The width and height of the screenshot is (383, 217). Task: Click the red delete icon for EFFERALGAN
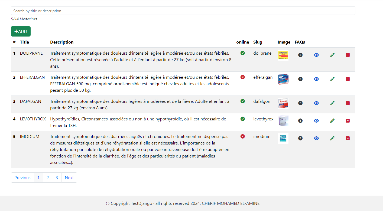point(348,79)
